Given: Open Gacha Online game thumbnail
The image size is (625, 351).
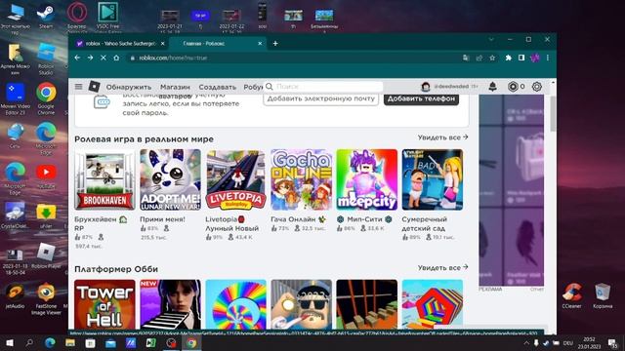Looking at the screenshot, I should pos(302,179).
